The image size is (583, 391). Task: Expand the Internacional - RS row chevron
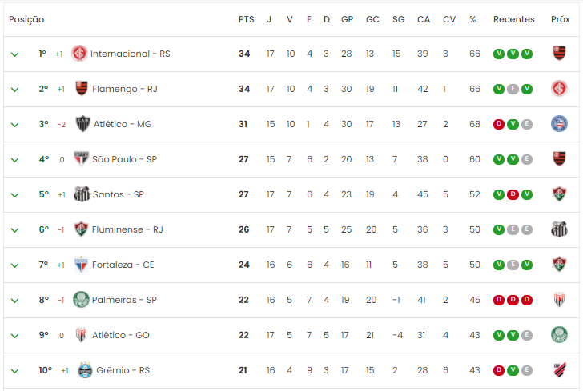pyautogui.click(x=15, y=54)
